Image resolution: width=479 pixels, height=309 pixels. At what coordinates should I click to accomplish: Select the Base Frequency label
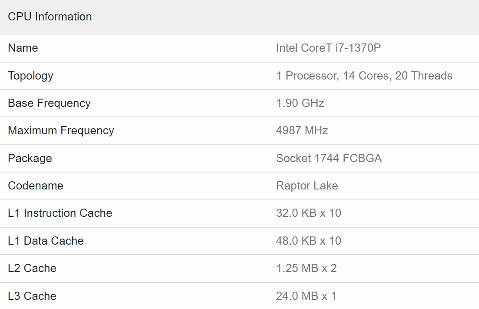[49, 103]
